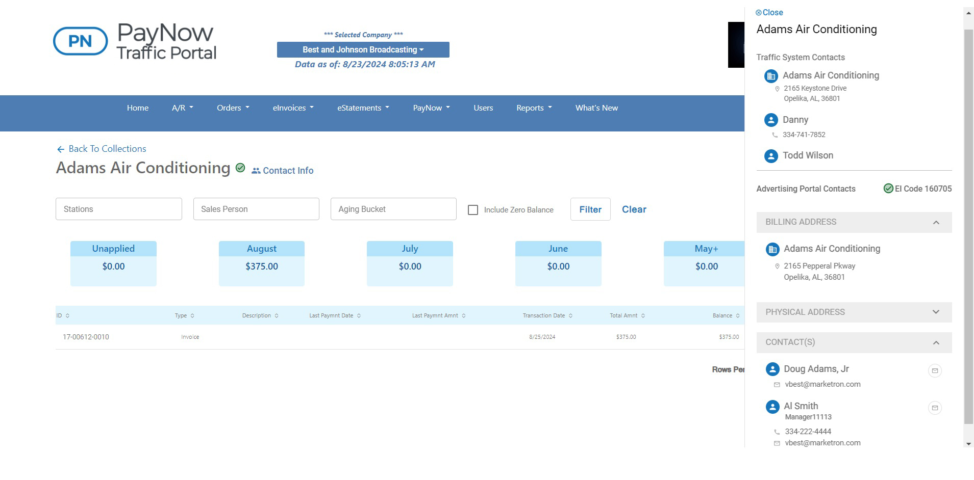The height and width of the screenshot is (480, 974).
Task: Close the contact side panel
Action: (769, 12)
